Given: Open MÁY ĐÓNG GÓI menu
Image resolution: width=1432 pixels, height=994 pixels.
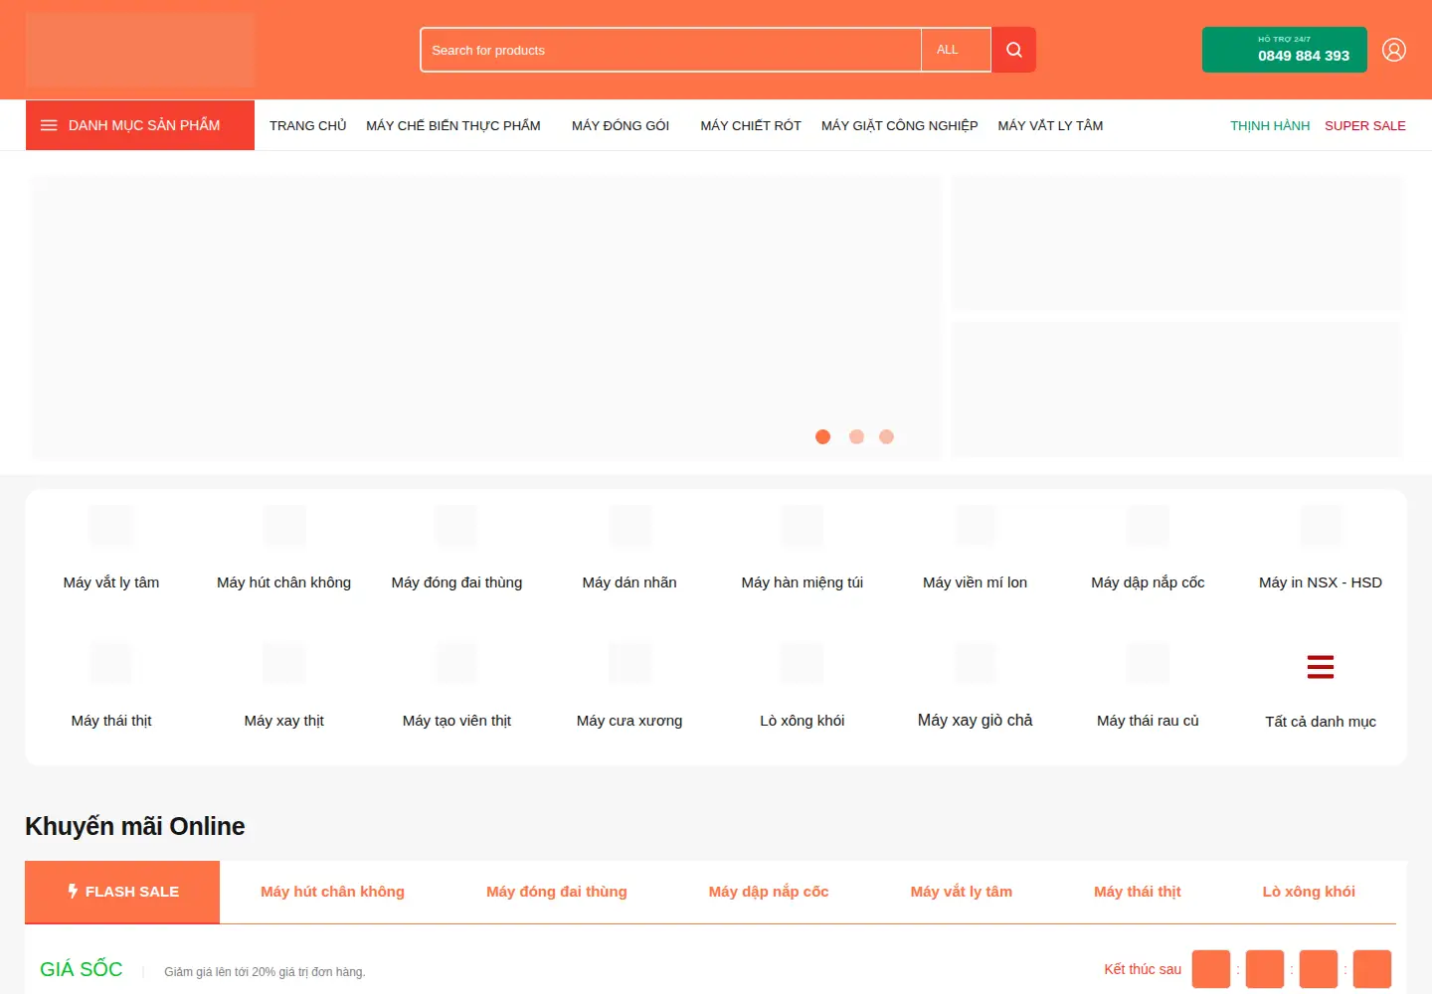Looking at the screenshot, I should point(621,125).
